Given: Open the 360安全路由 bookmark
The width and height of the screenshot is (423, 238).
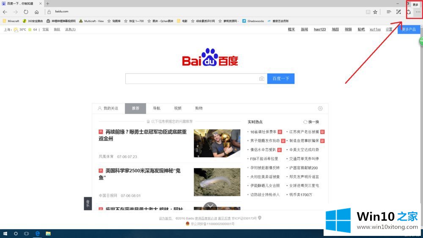Looking at the screenshot, I should [x=33, y=21].
